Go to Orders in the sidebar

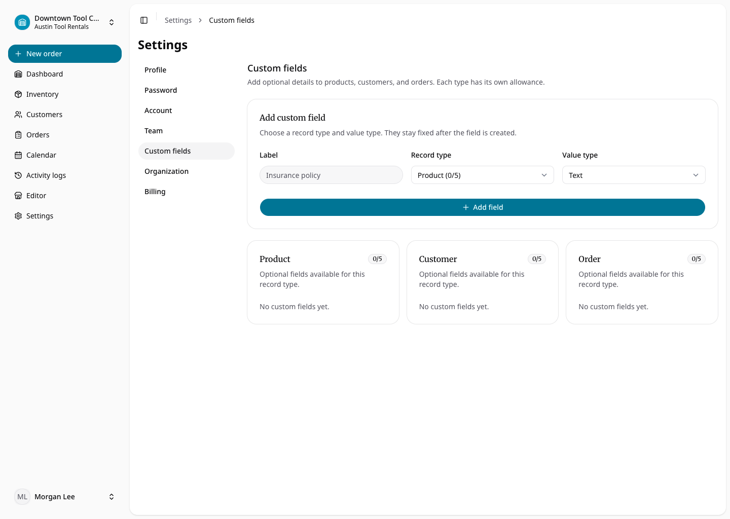click(x=65, y=135)
